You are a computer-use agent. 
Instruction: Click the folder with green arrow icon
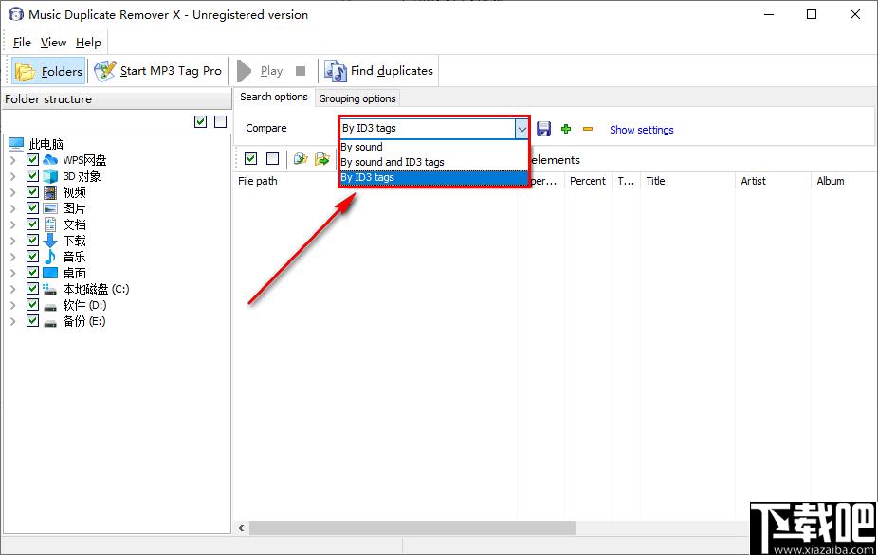pos(322,159)
